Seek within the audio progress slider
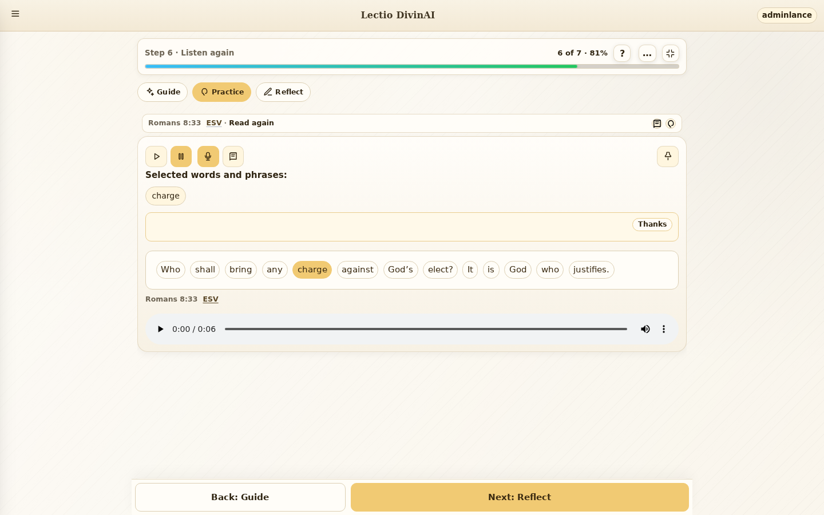 [426, 329]
